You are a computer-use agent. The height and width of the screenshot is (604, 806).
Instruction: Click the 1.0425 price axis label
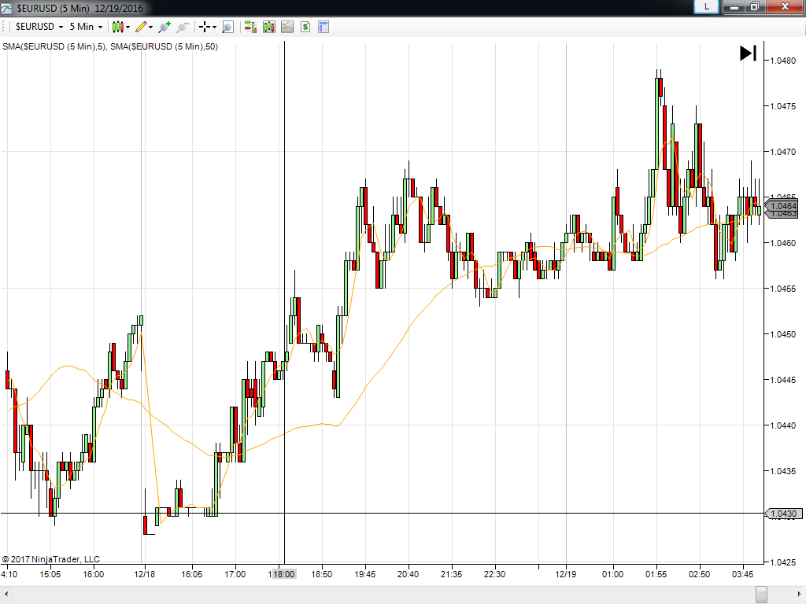point(783,562)
